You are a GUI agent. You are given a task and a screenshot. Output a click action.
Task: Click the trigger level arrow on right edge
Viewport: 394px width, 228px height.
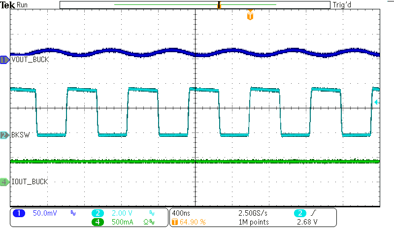coord(376,102)
